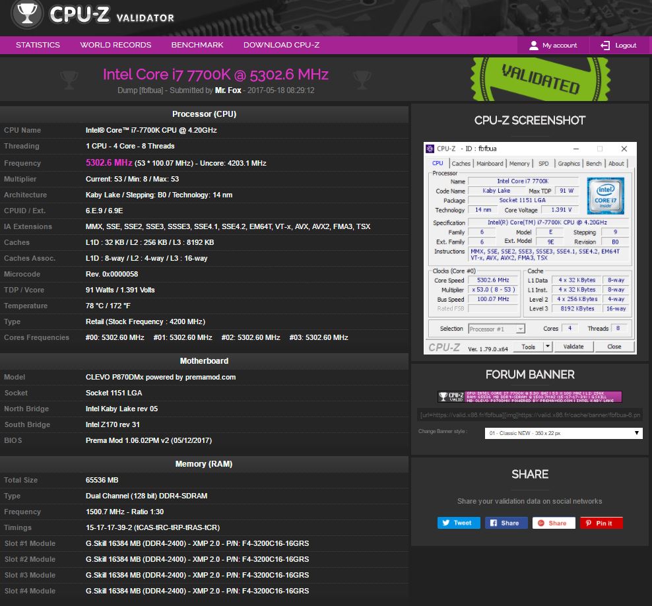This screenshot has height=606, width=652.
Task: Click the Slot #2 Module G.Skill entry
Action: tap(197, 559)
